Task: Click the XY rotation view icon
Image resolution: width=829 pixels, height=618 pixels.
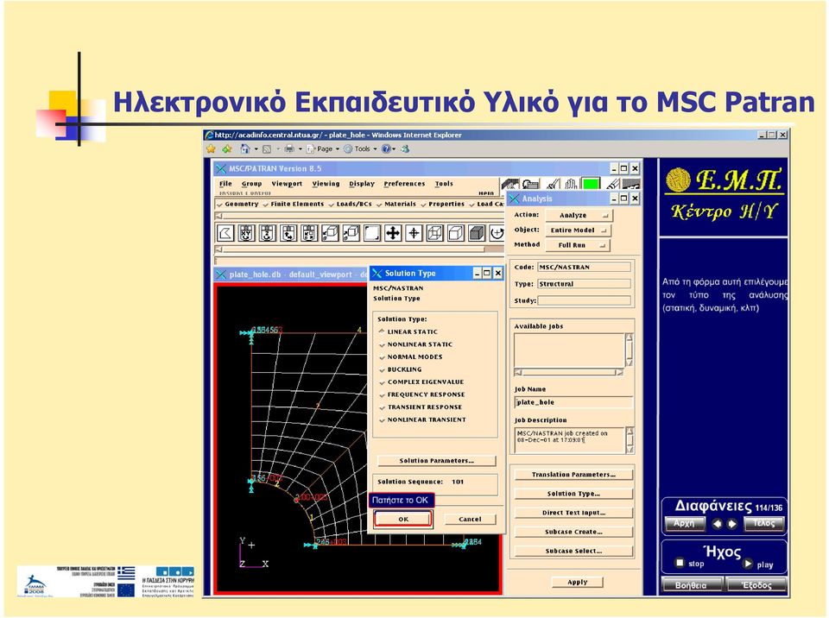Action: click(x=246, y=233)
